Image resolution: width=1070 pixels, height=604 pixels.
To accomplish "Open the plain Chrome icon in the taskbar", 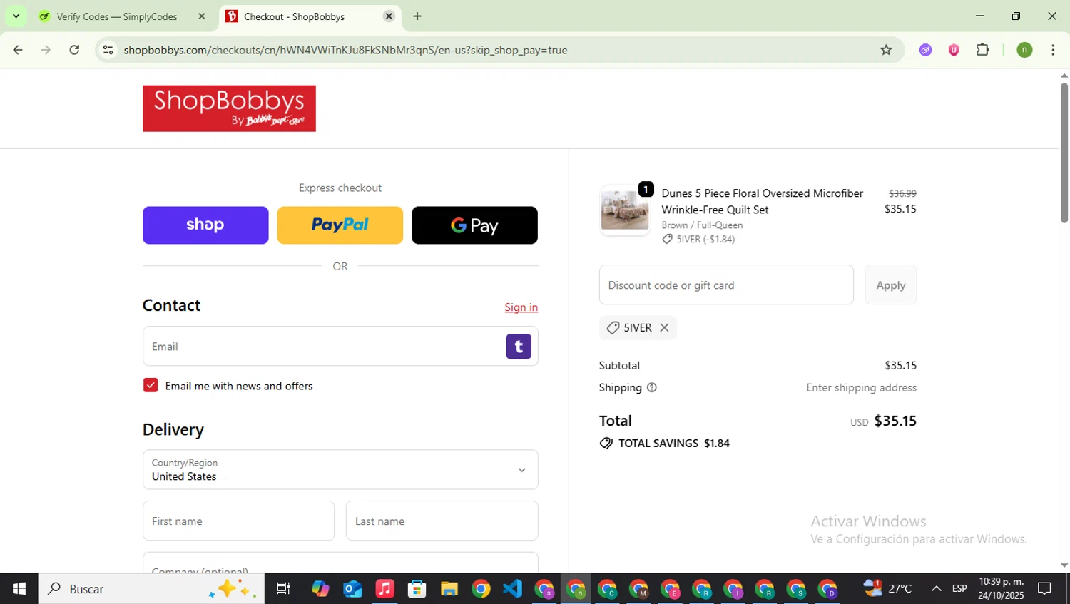I will point(481,589).
